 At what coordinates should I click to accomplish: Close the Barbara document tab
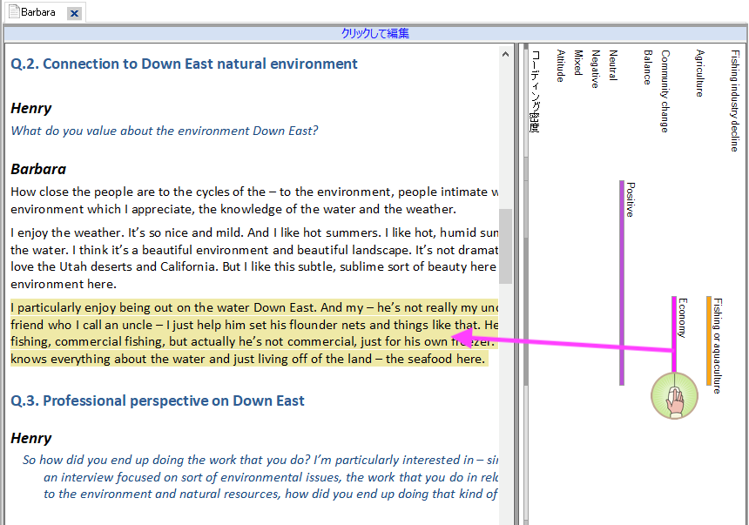74,13
